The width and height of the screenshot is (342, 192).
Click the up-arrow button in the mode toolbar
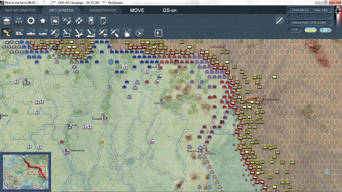pyautogui.click(x=158, y=33)
